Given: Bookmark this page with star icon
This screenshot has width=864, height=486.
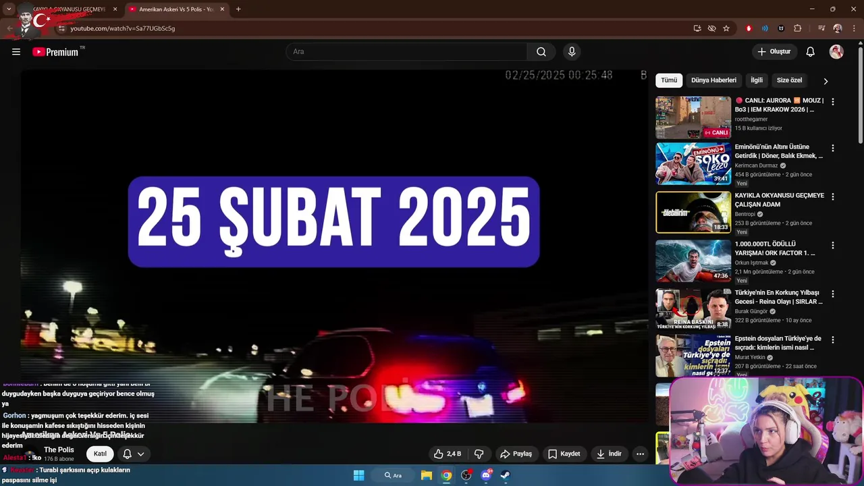Looking at the screenshot, I should (x=726, y=28).
